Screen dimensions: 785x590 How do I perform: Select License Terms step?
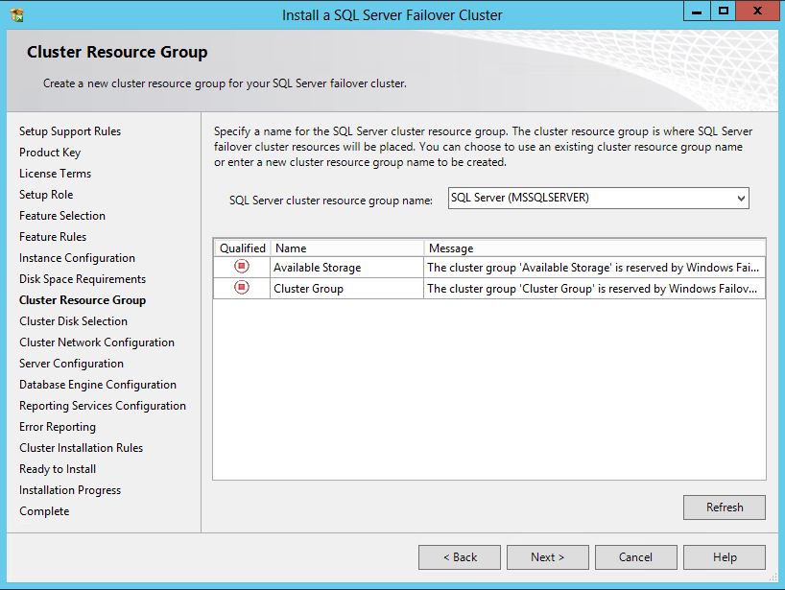click(55, 173)
